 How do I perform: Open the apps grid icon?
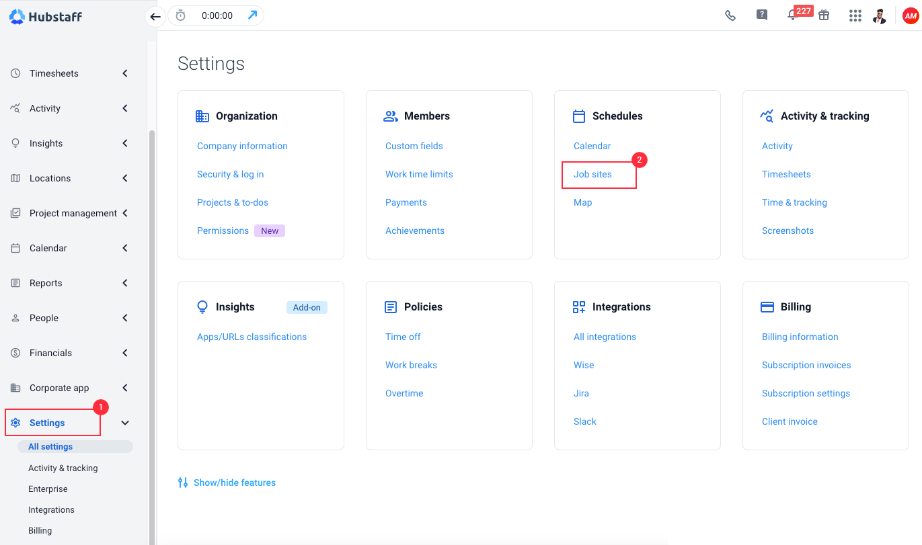click(x=855, y=15)
